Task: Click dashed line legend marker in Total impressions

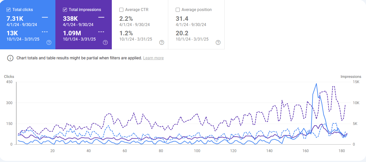Action: click(x=101, y=32)
